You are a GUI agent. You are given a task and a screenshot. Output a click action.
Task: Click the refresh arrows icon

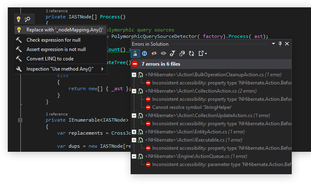coord(191,53)
